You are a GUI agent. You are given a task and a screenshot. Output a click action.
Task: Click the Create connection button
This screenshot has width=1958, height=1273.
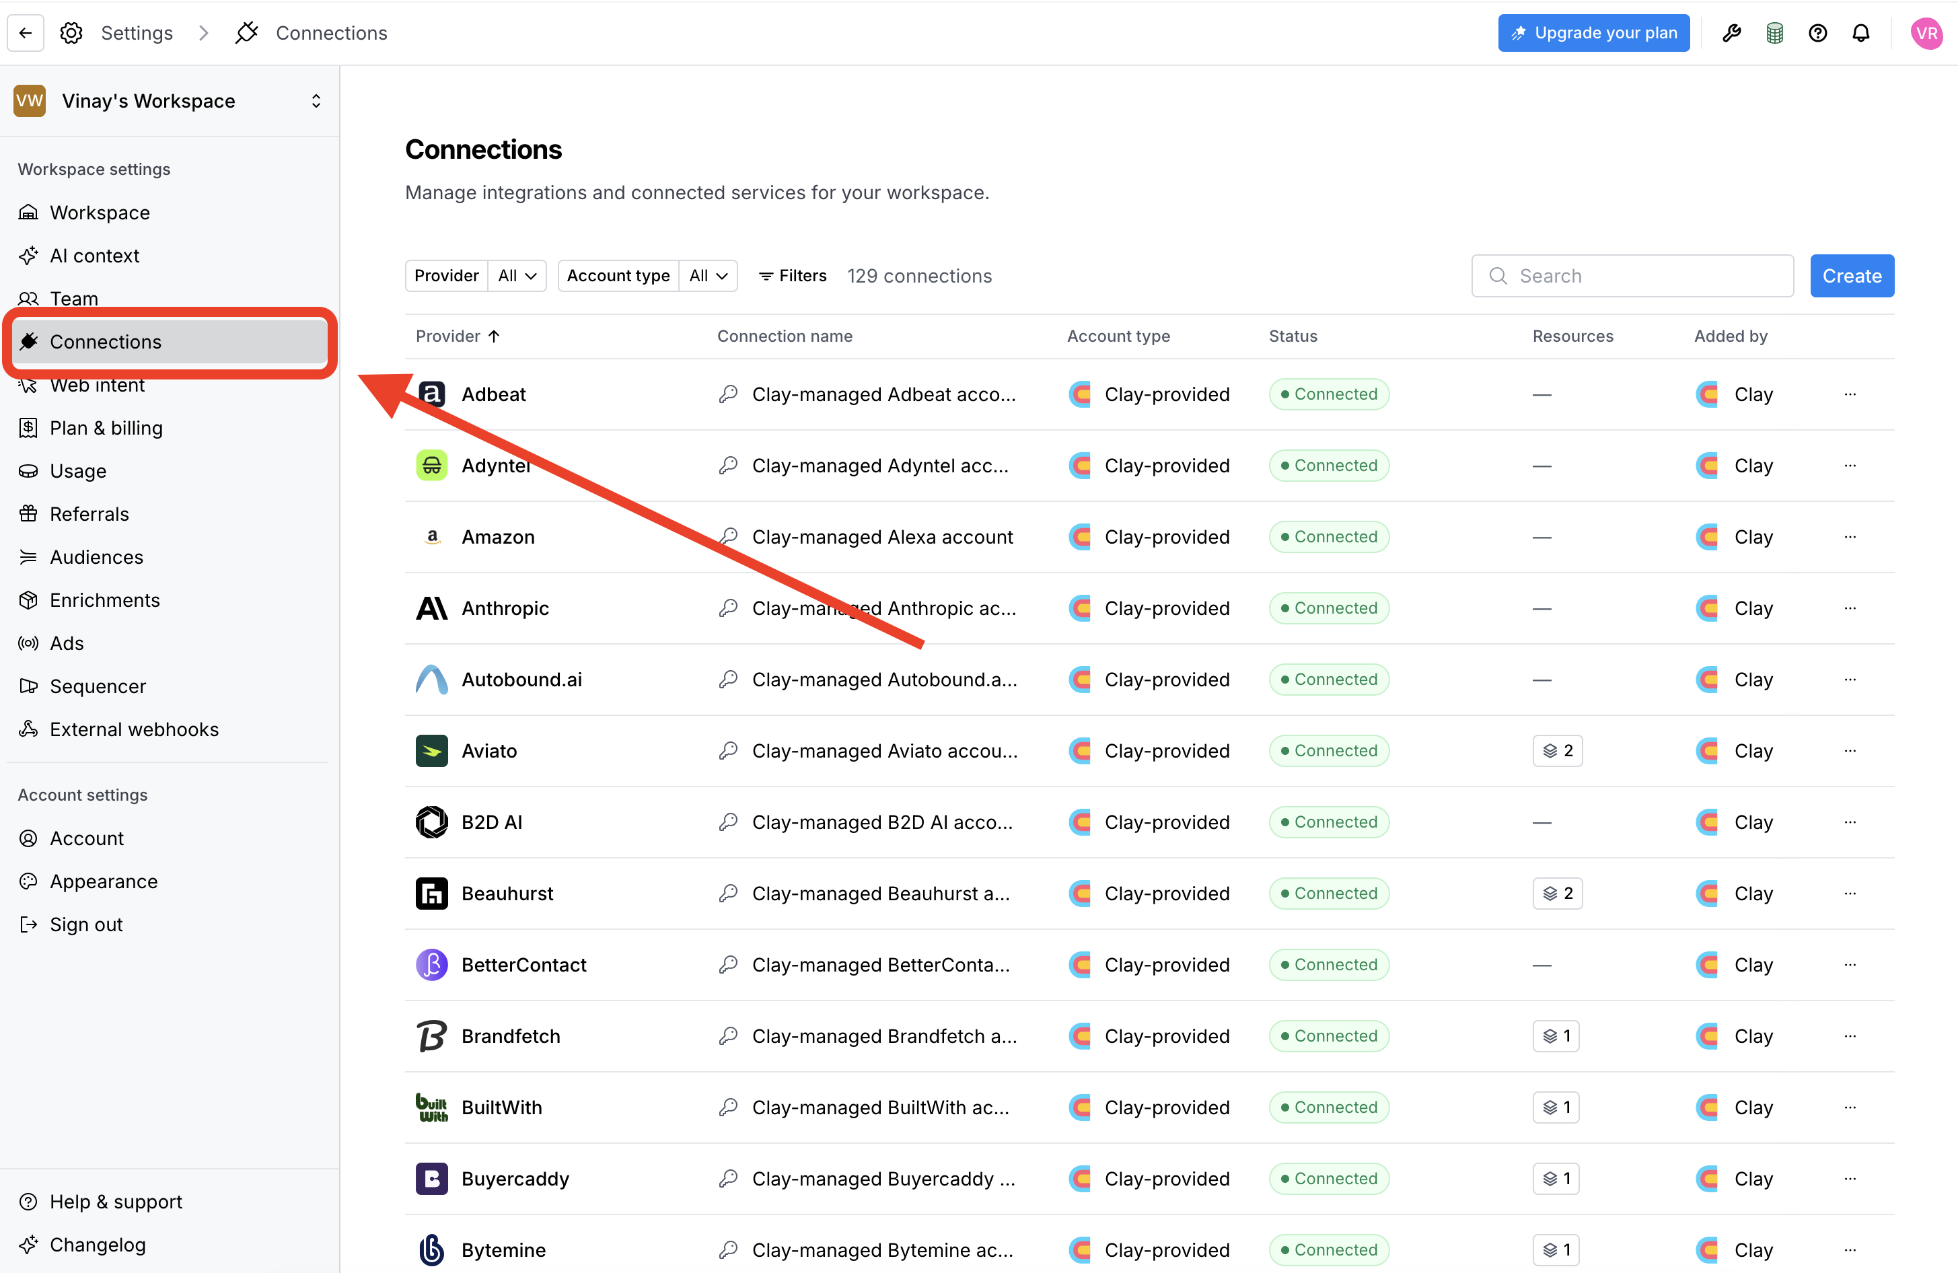point(1852,276)
